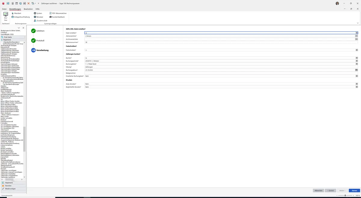This screenshot has height=198, width=361.
Task: Click the user profile avatar
Action: pyautogui.click(x=337, y=3)
